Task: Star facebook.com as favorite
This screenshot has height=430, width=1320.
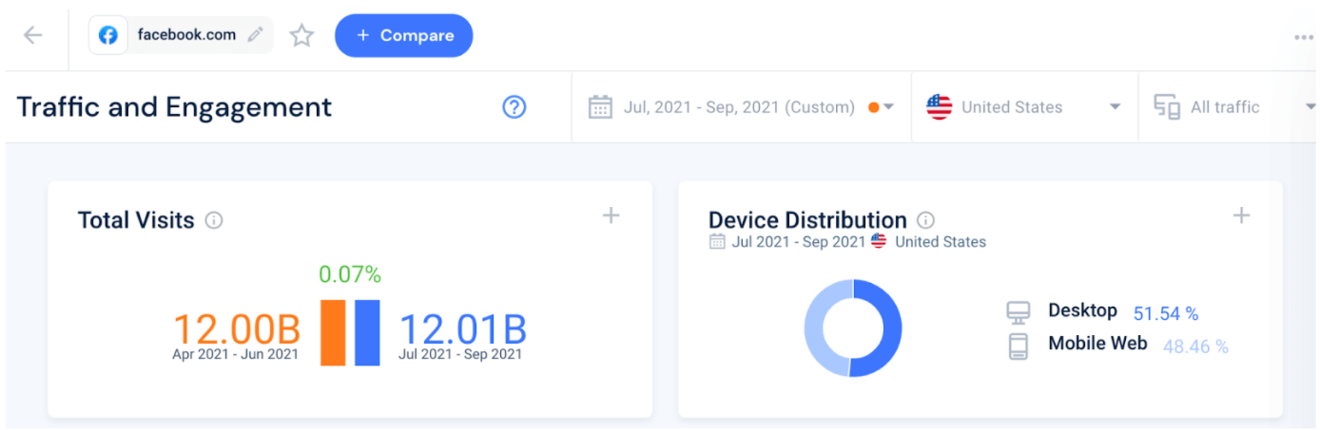Action: coord(301,36)
